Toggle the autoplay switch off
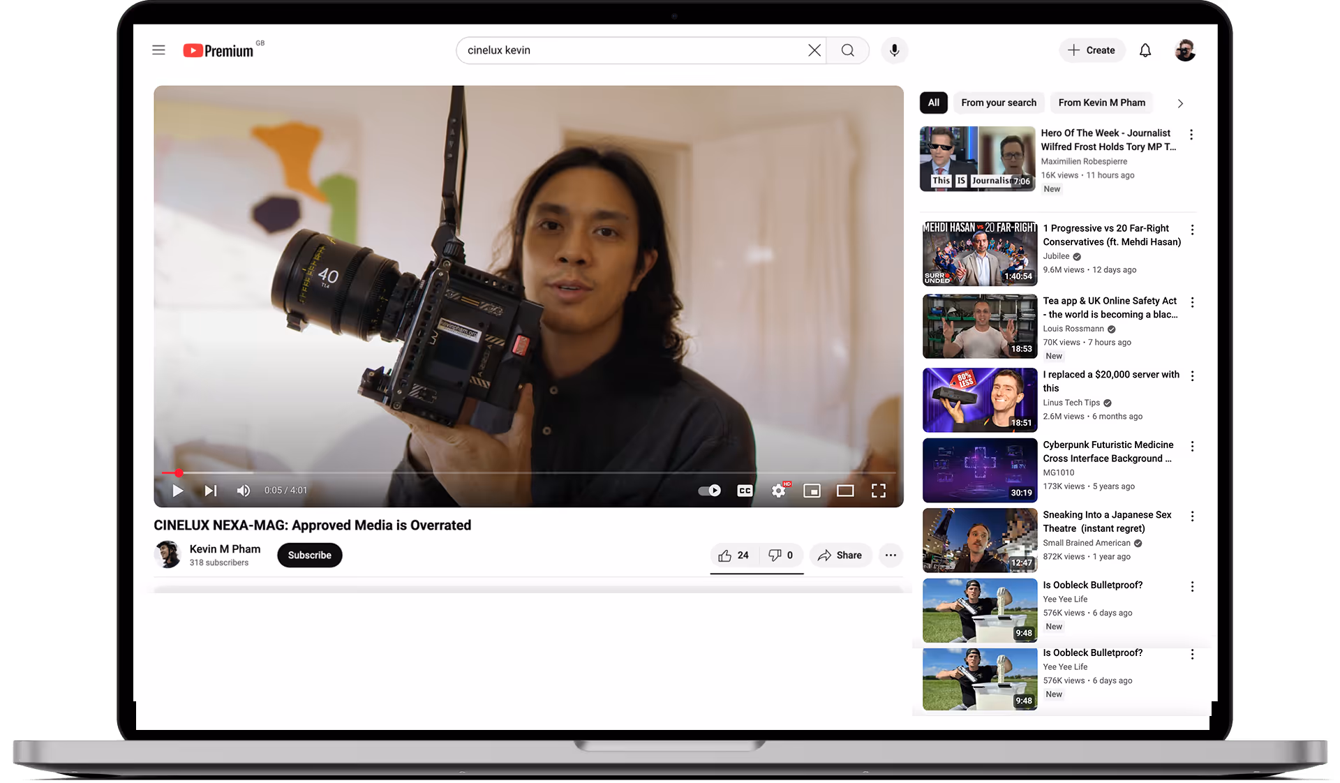Image resolution: width=1340 pixels, height=783 pixels. (x=710, y=491)
